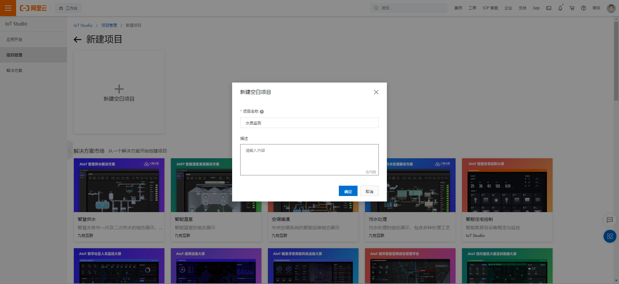
Task: Open the 支持 menu
Action: point(523,8)
